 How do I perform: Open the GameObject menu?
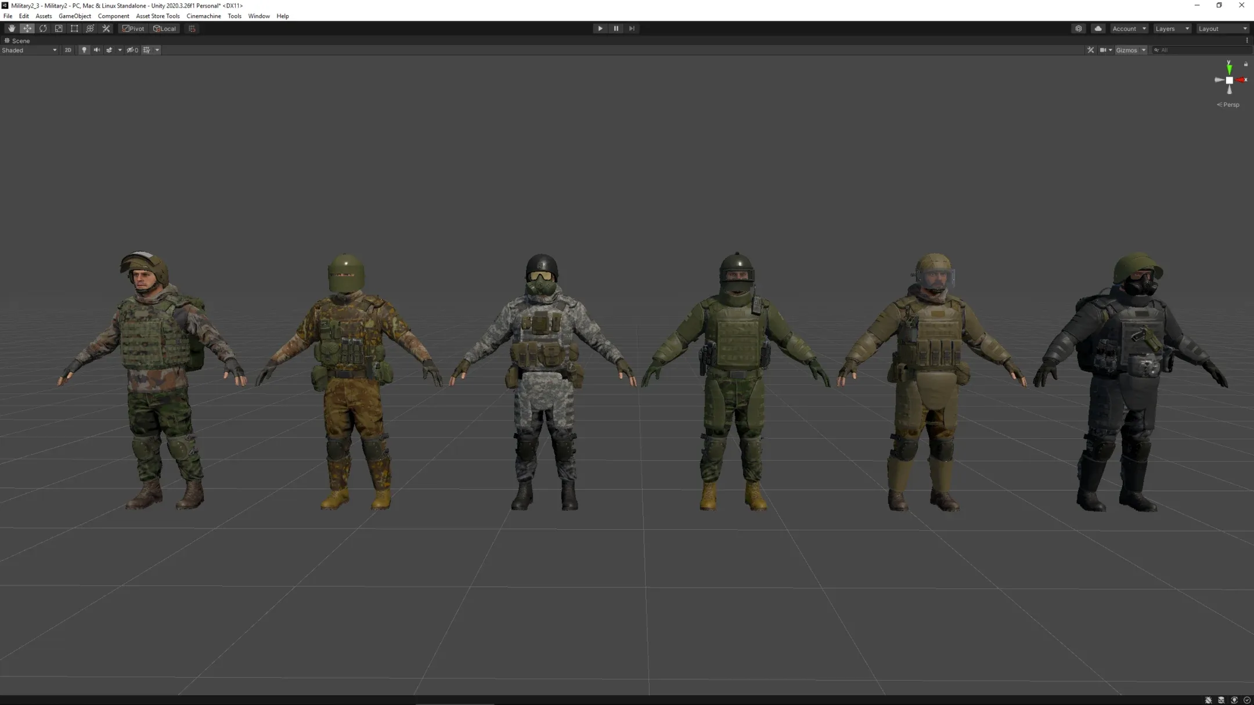click(x=74, y=16)
